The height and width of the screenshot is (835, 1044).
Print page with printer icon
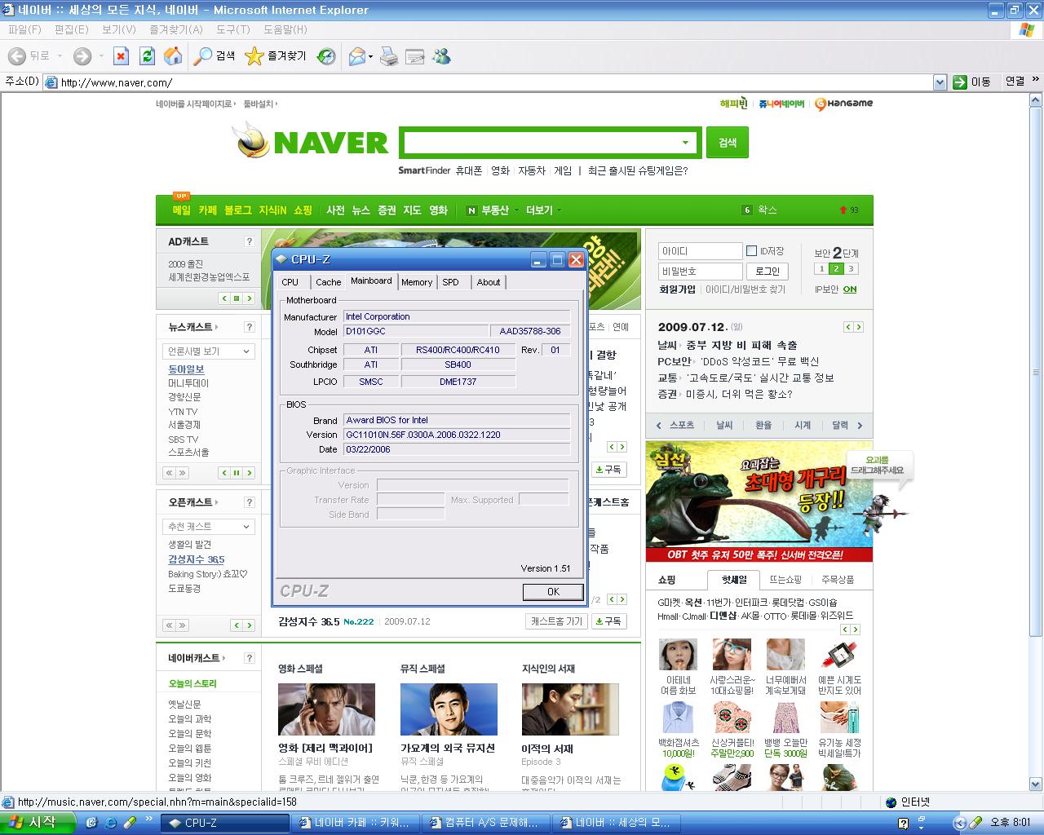(389, 56)
